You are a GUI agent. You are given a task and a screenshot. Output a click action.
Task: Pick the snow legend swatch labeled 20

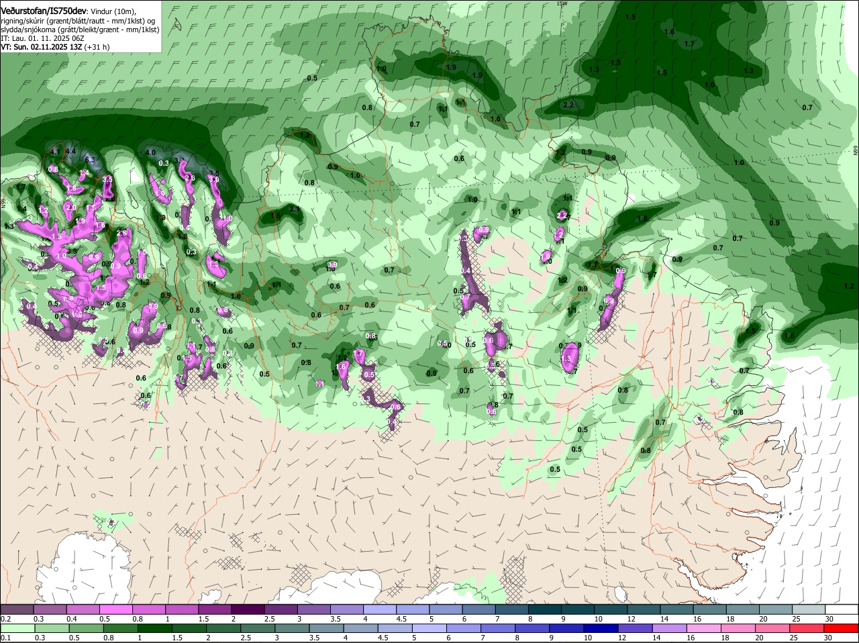click(x=776, y=609)
